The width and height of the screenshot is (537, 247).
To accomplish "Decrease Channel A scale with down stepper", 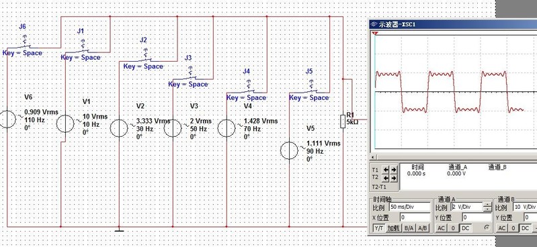I will tap(487, 209).
